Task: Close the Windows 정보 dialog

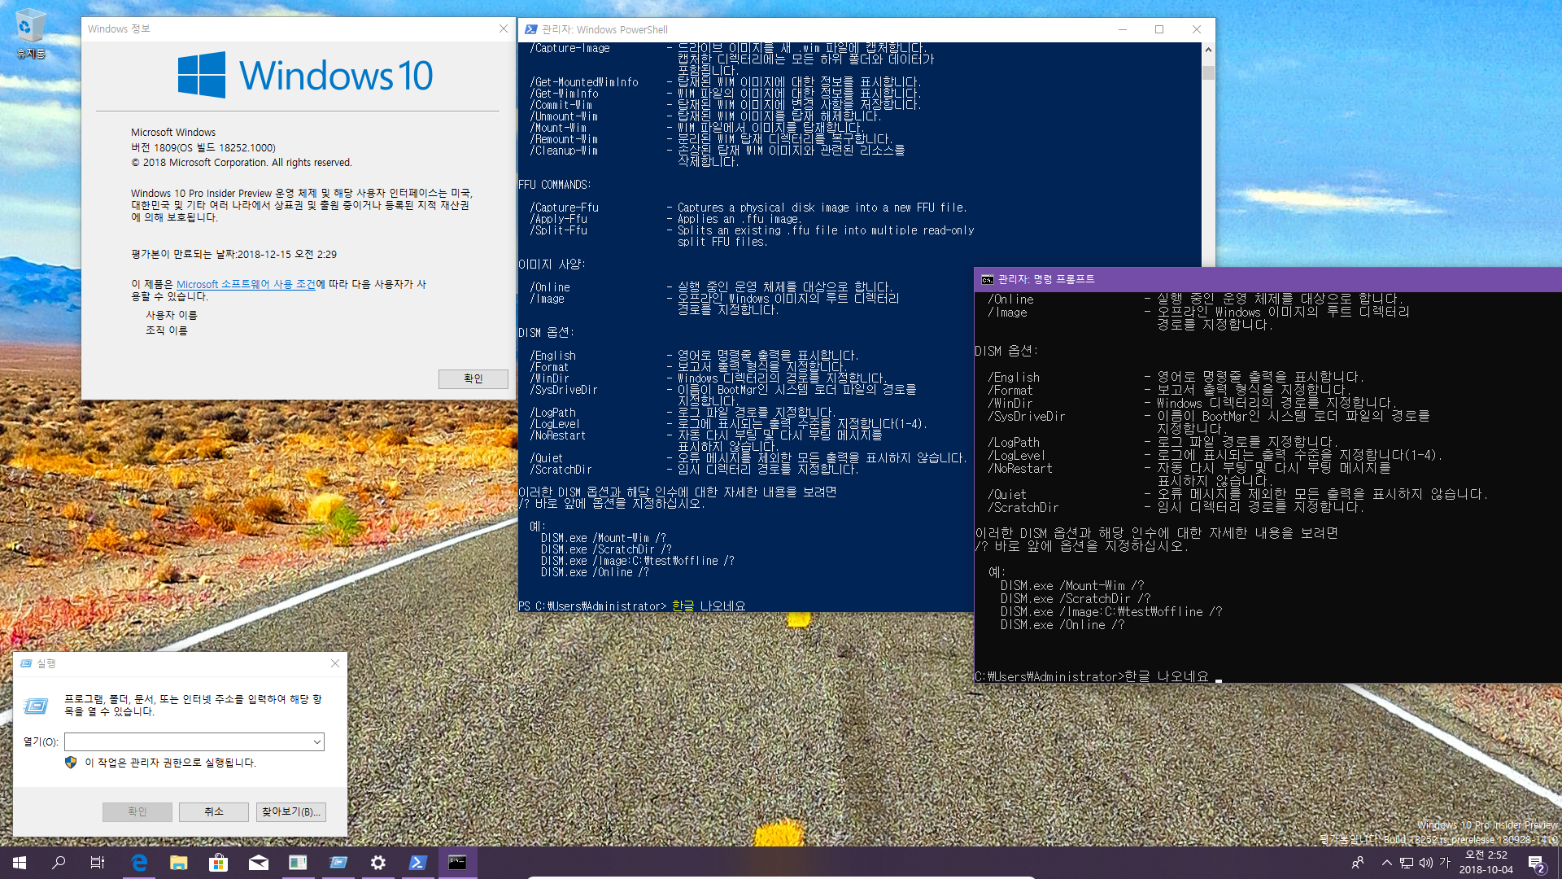Action: point(504,28)
